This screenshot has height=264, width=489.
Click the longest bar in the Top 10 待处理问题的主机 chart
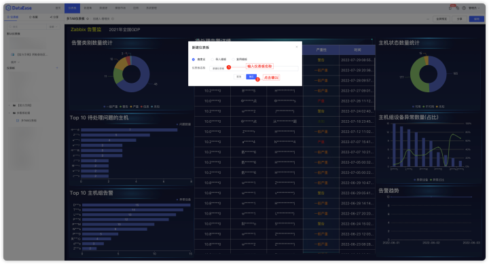(x=129, y=130)
